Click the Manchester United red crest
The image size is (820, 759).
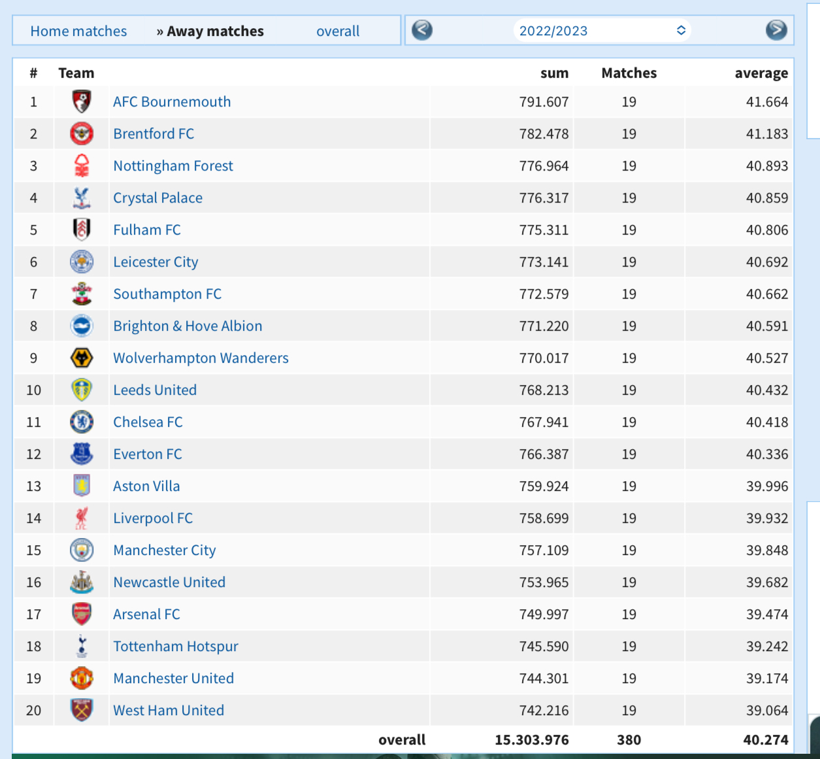click(x=82, y=678)
